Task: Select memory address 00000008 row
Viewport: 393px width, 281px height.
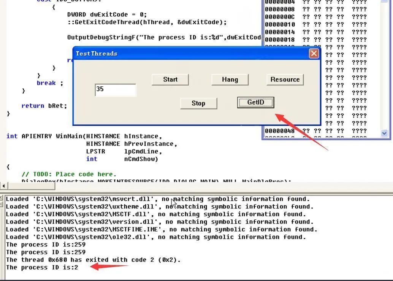Action: (316, 9)
